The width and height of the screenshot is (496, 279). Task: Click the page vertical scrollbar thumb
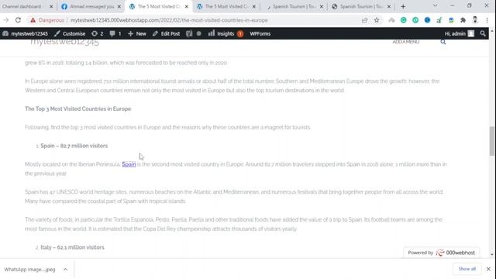(491, 141)
